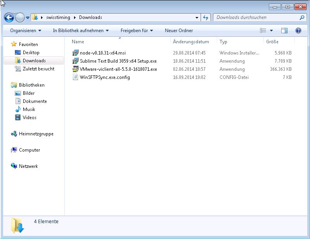310x239 pixels.
Task: Click the WinSFTPSync.exe.config file icon
Action: tap(75, 77)
